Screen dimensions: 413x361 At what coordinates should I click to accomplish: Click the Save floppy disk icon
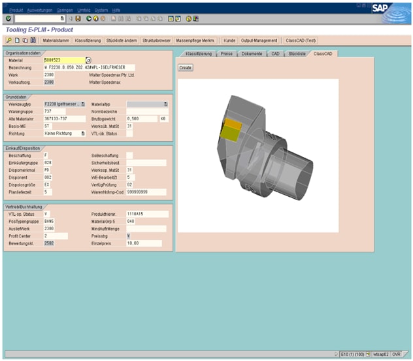[78, 18]
